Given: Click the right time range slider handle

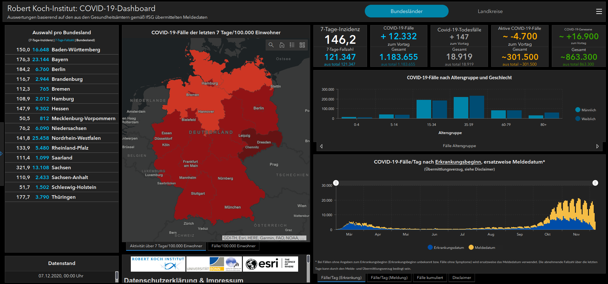Looking at the screenshot, I should [595, 183].
